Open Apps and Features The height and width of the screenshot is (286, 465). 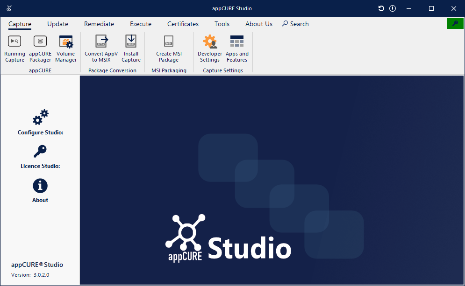(237, 49)
